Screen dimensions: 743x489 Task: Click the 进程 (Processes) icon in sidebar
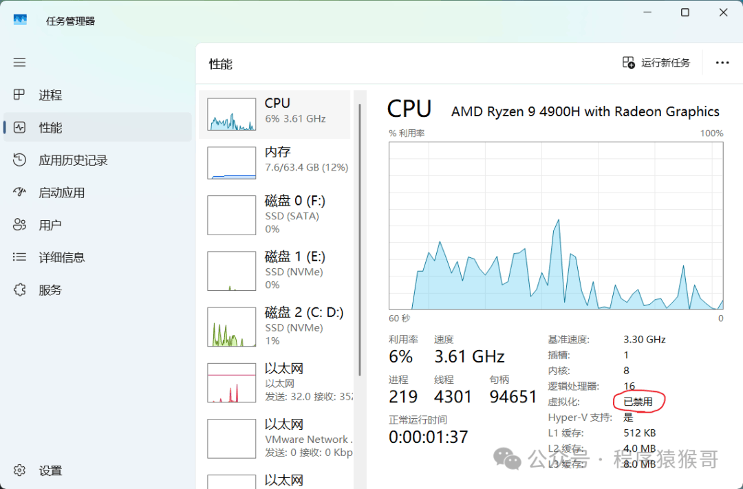click(x=19, y=95)
